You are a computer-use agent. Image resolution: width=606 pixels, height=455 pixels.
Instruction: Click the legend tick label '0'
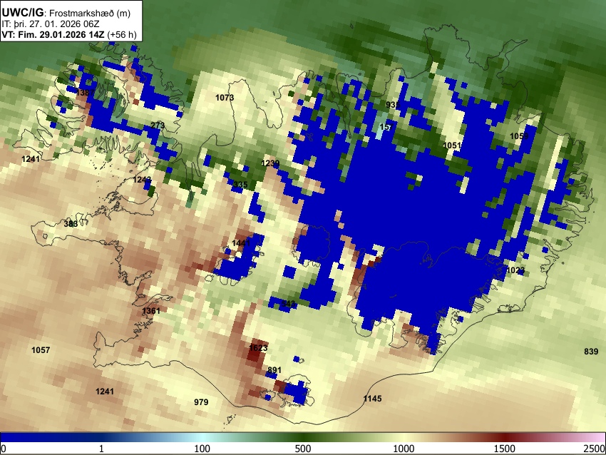tap(4, 449)
